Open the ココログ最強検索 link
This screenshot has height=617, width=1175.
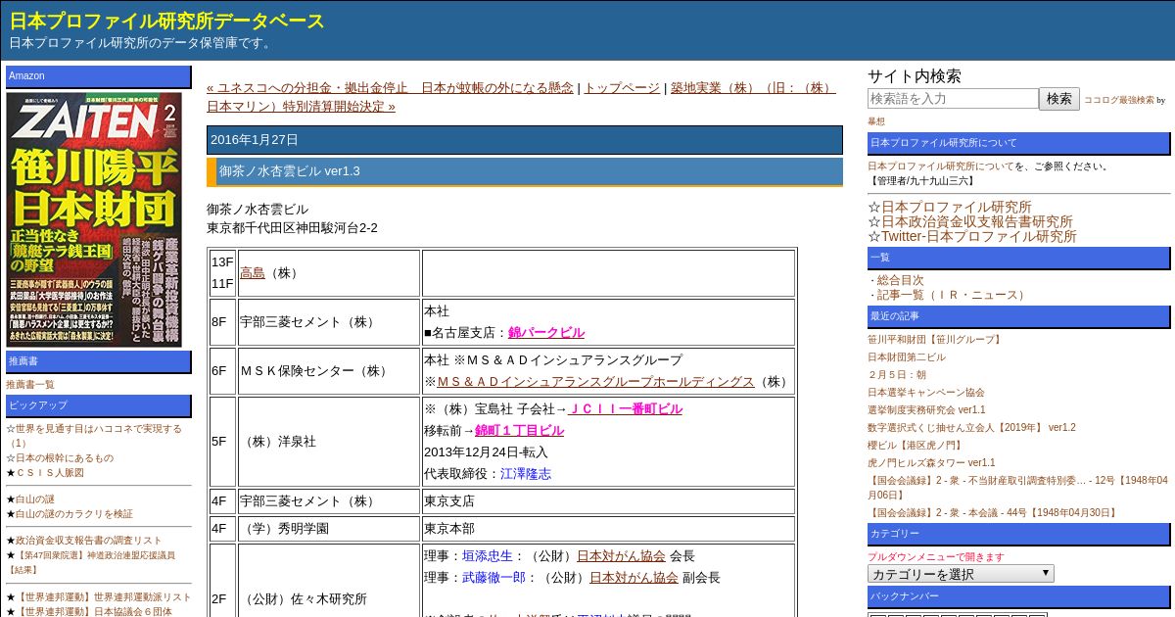(1118, 100)
